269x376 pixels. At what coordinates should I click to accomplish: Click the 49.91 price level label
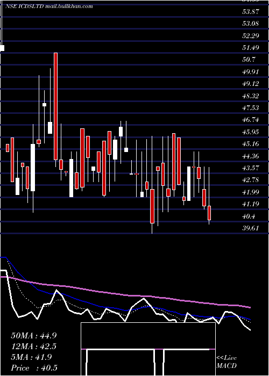pyautogui.click(x=251, y=71)
